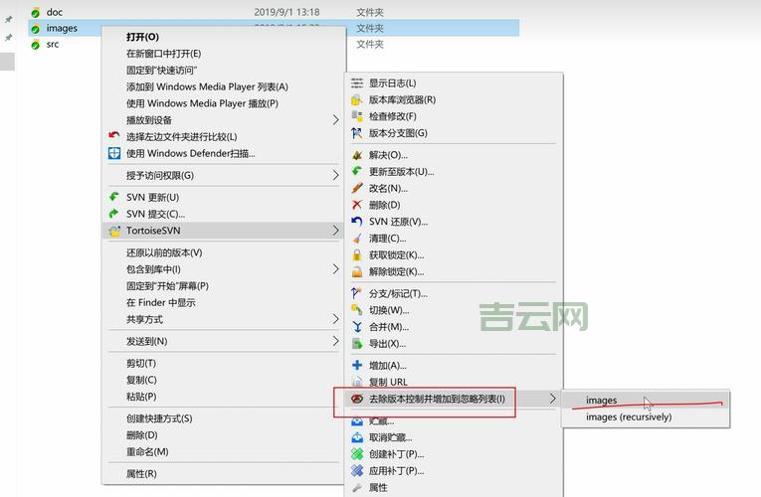Click the SVN Revert (SVN 还原) icon
Screen dimensions: 761x497
click(x=357, y=222)
